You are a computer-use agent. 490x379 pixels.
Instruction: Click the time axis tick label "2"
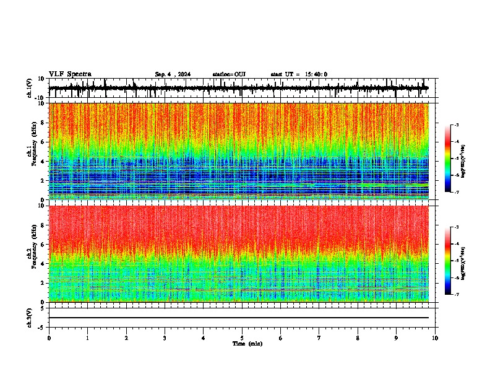click(x=126, y=338)
